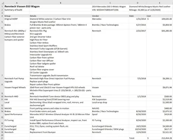
Task: Select column E header
Action: (x=159, y=3)
